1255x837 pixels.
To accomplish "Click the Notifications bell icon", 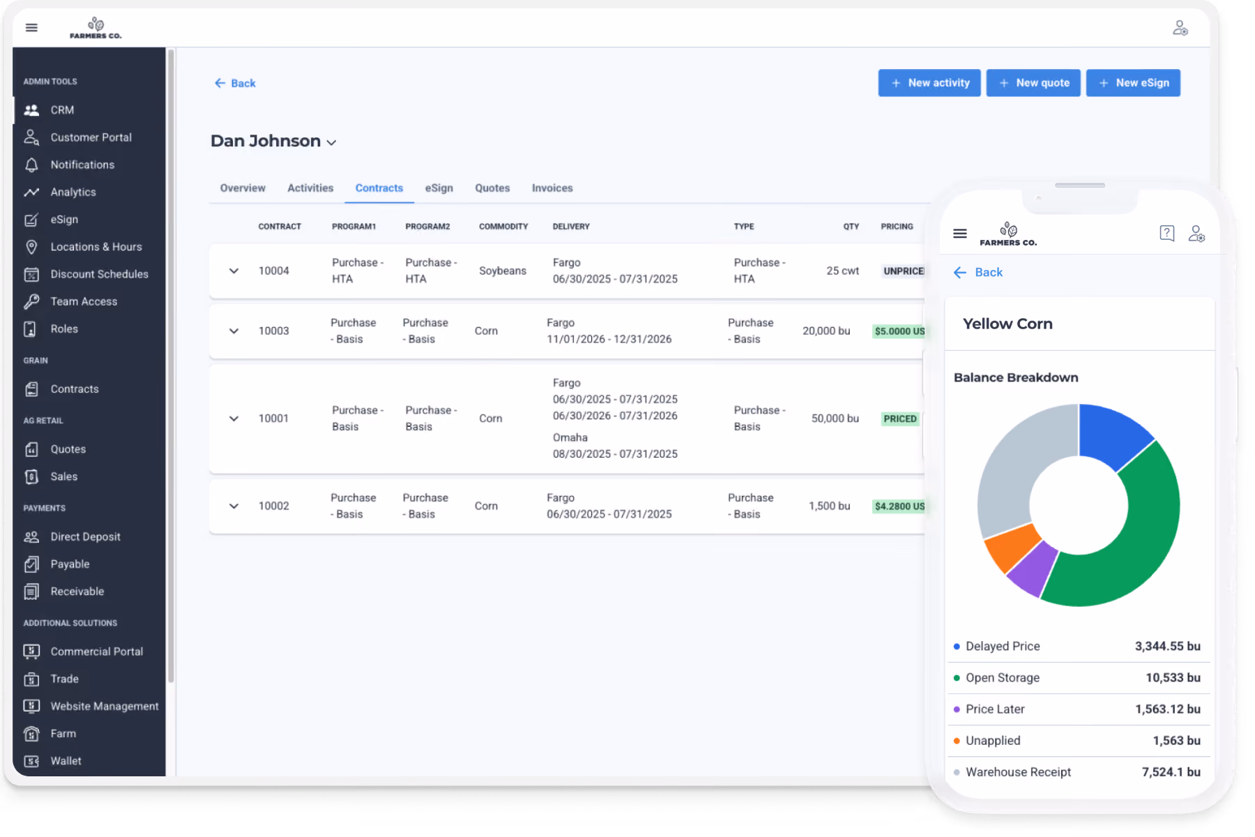I will click(31, 165).
